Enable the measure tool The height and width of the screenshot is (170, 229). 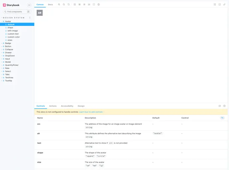pos(89,5)
